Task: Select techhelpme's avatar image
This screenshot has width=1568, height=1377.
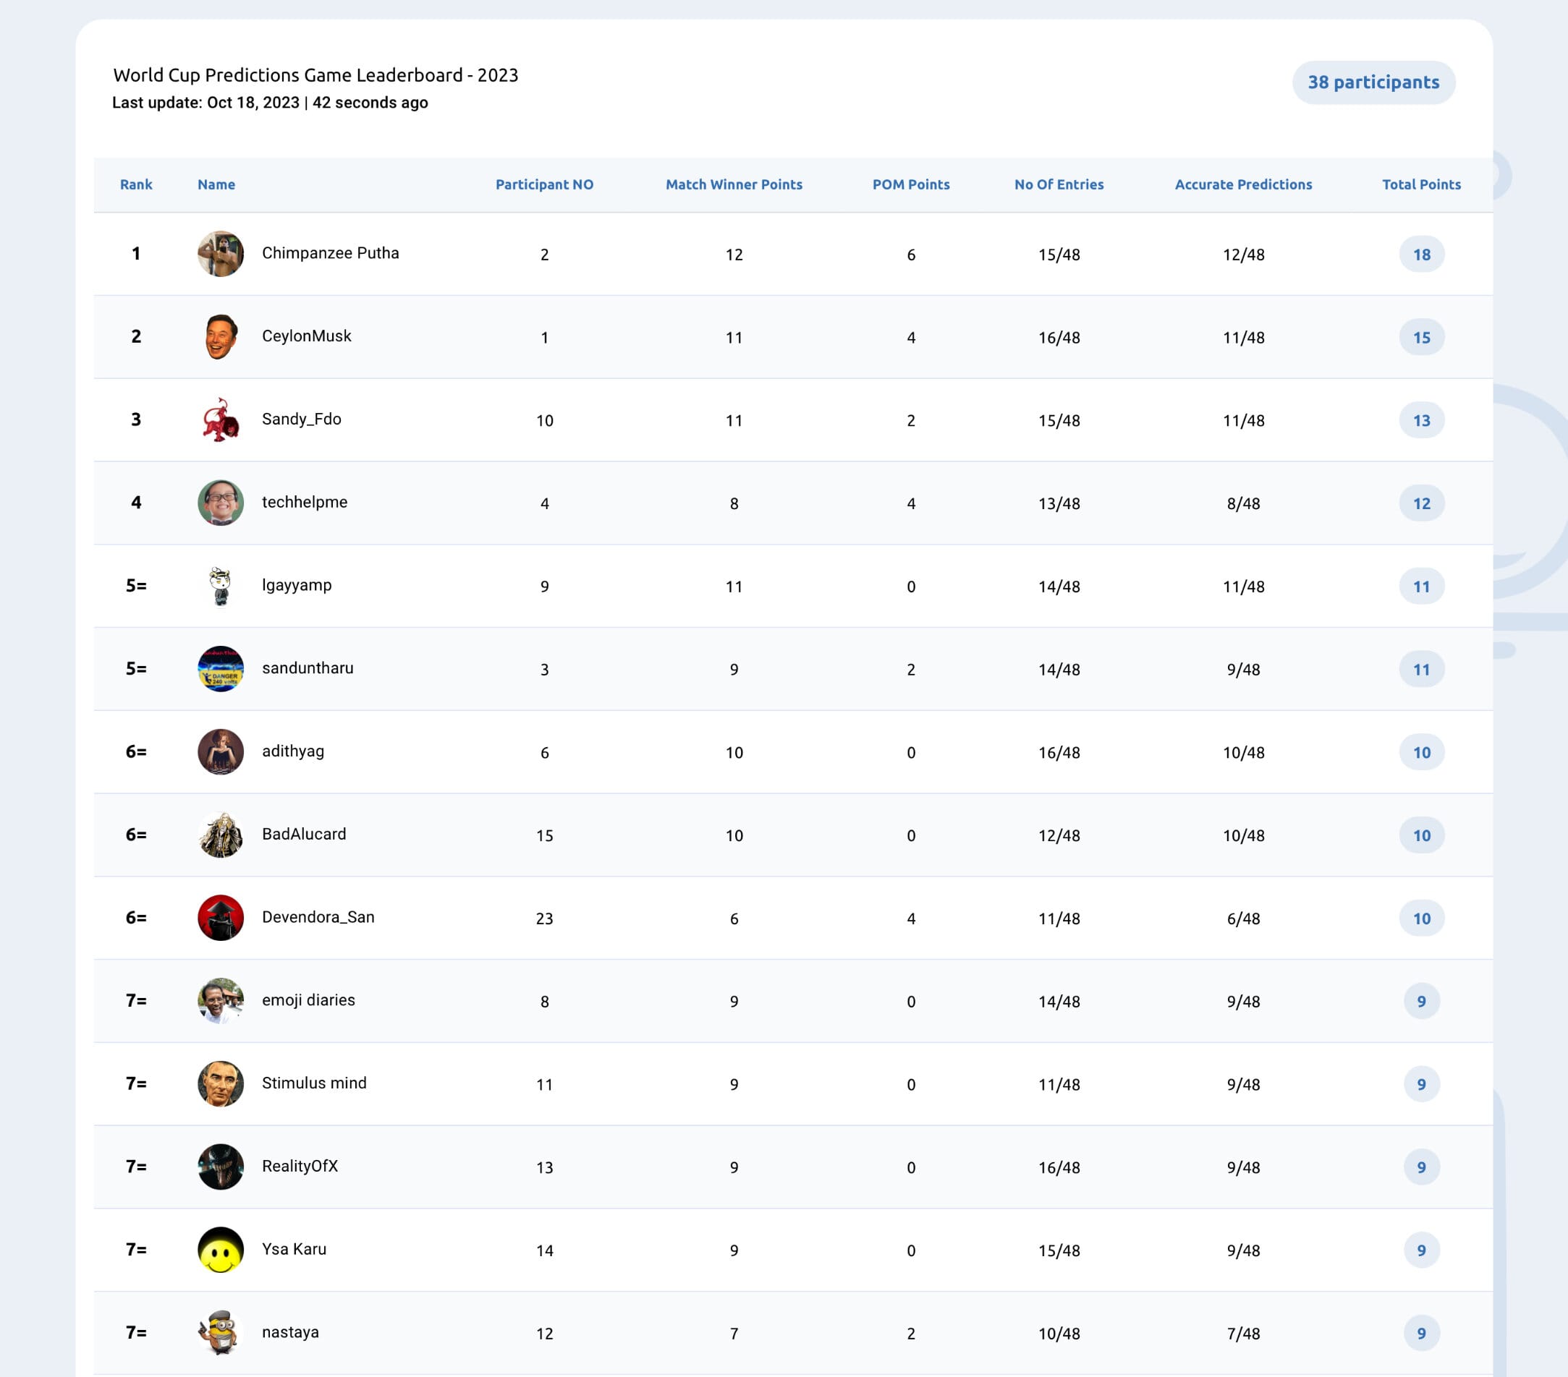Action: [x=220, y=503]
